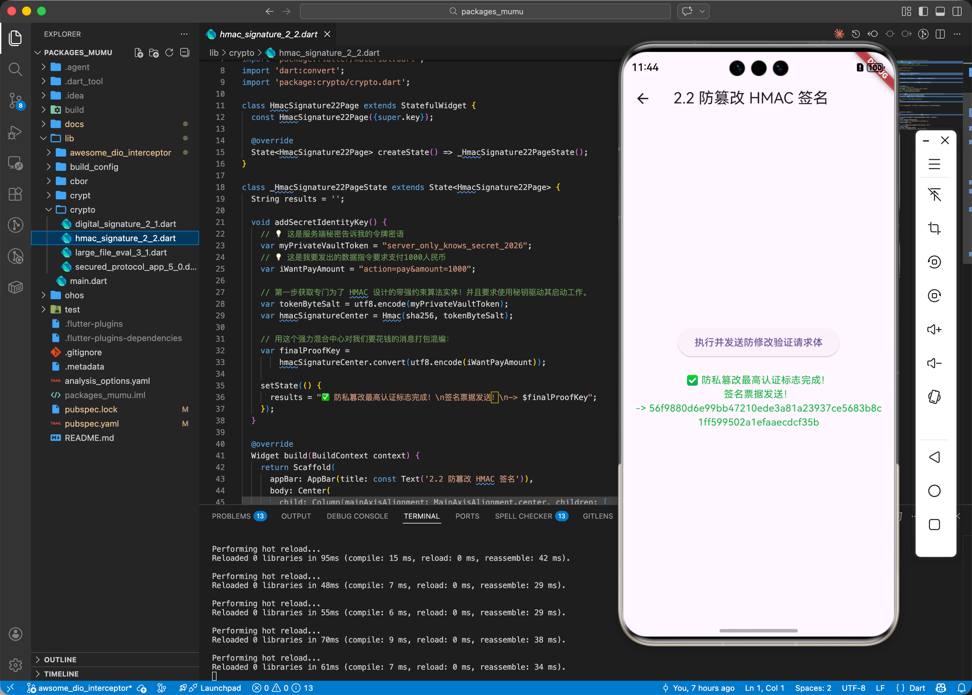Switch to the PORTS panel tab
Viewport: 972px width, 695px height.
click(x=467, y=516)
